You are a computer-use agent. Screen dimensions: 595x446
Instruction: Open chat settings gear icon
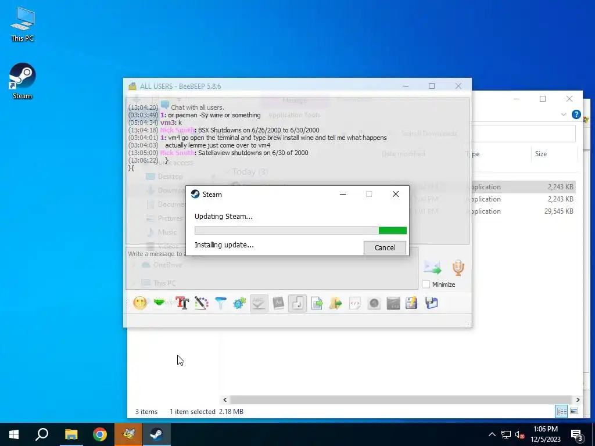(x=239, y=303)
